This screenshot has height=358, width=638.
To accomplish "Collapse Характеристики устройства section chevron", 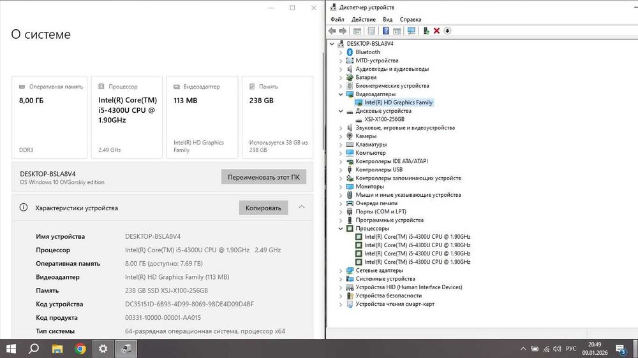I will (x=302, y=207).
